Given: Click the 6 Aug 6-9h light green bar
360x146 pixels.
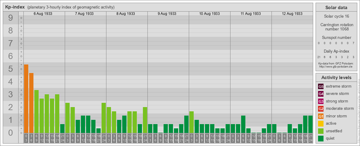Looking at the screenshot, I should click(36, 111).
